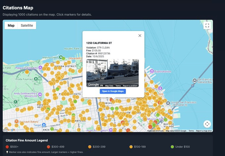Select the Palace of Fine Arts pin
Viewport: 225px width, 156px height.
(40, 68)
